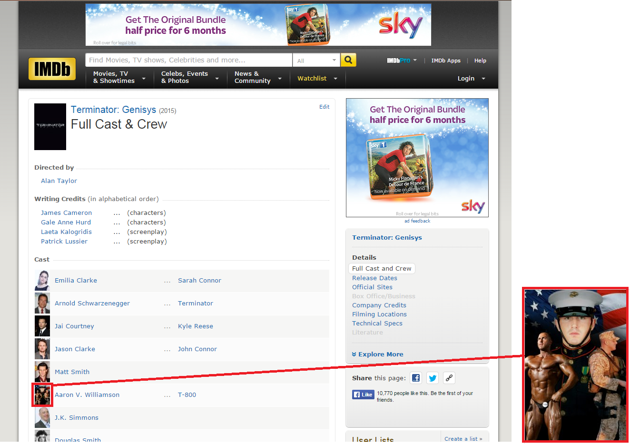
Task: Focus the Find Movies search field
Action: pyautogui.click(x=189, y=60)
